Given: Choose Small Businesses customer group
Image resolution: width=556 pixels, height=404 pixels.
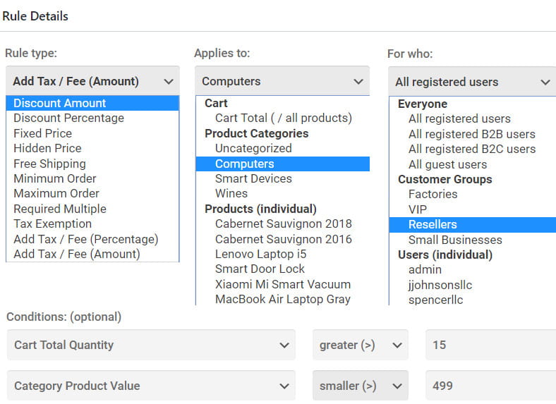Looking at the screenshot, I should [455, 240].
